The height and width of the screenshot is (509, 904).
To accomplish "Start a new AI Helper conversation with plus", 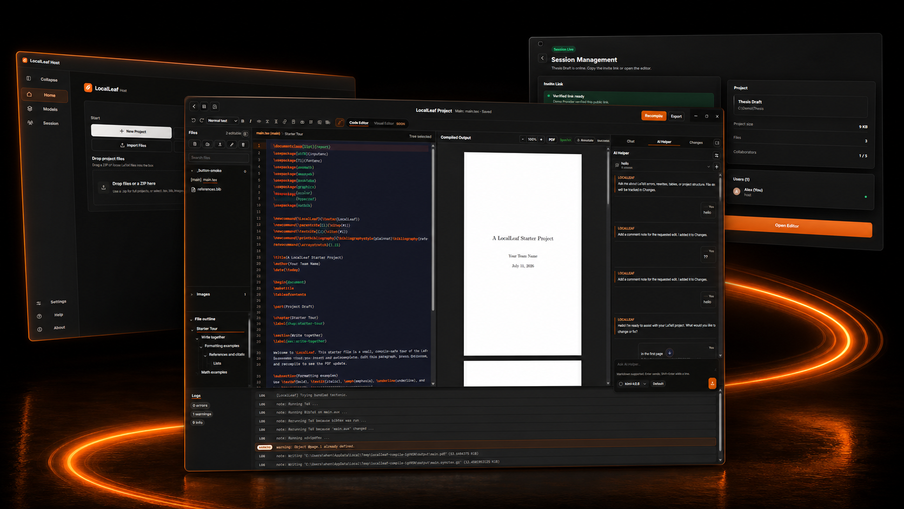I will [x=717, y=167].
